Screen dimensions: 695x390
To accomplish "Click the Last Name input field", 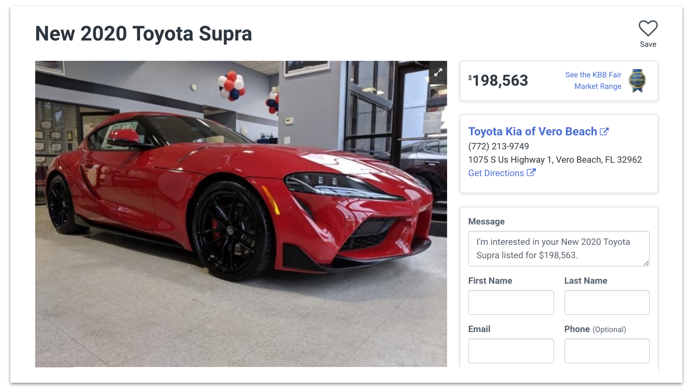I will pyautogui.click(x=607, y=303).
